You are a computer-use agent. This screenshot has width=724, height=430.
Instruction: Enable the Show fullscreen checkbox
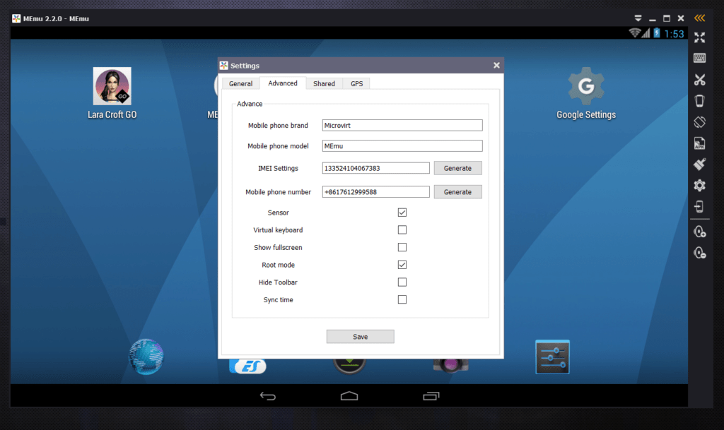[402, 248]
